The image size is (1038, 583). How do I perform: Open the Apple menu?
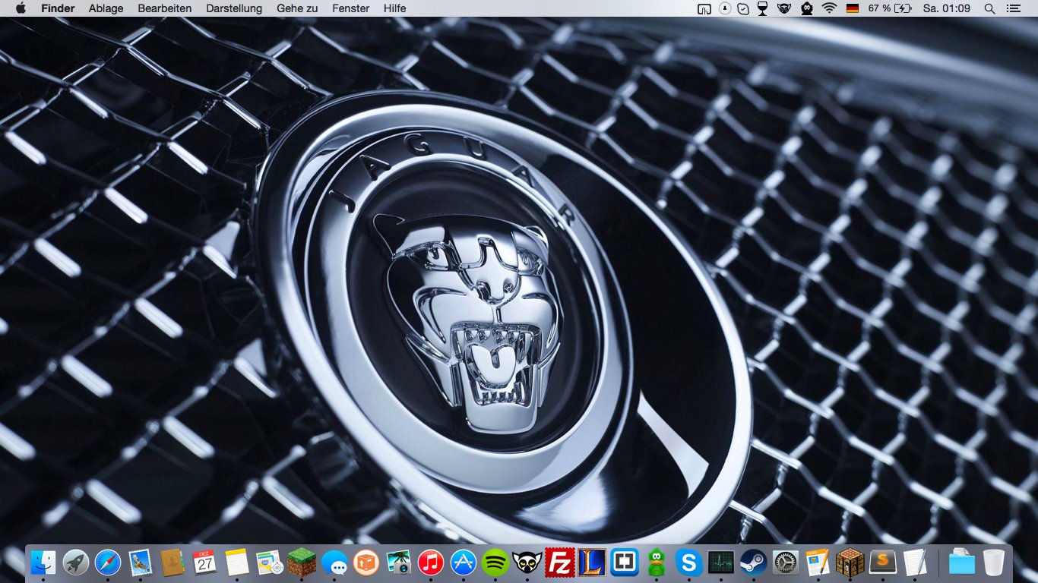(x=21, y=8)
